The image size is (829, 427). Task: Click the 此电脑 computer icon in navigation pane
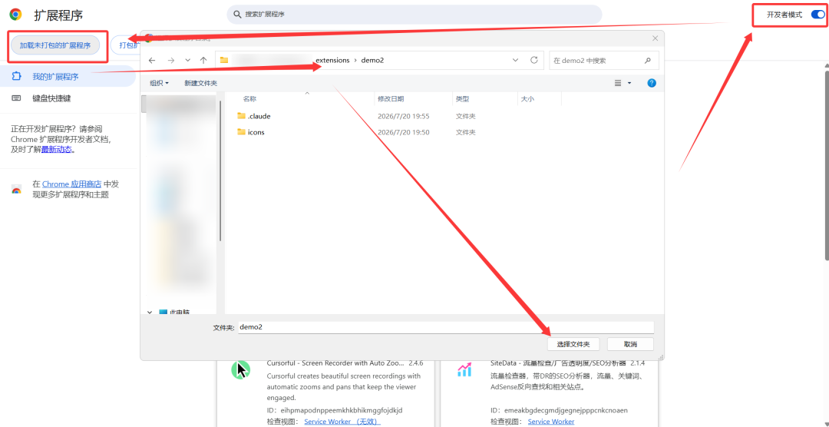(163, 313)
